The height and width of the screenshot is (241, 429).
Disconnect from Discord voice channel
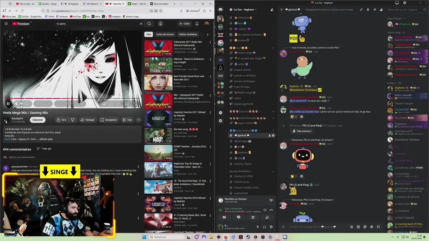(271, 210)
